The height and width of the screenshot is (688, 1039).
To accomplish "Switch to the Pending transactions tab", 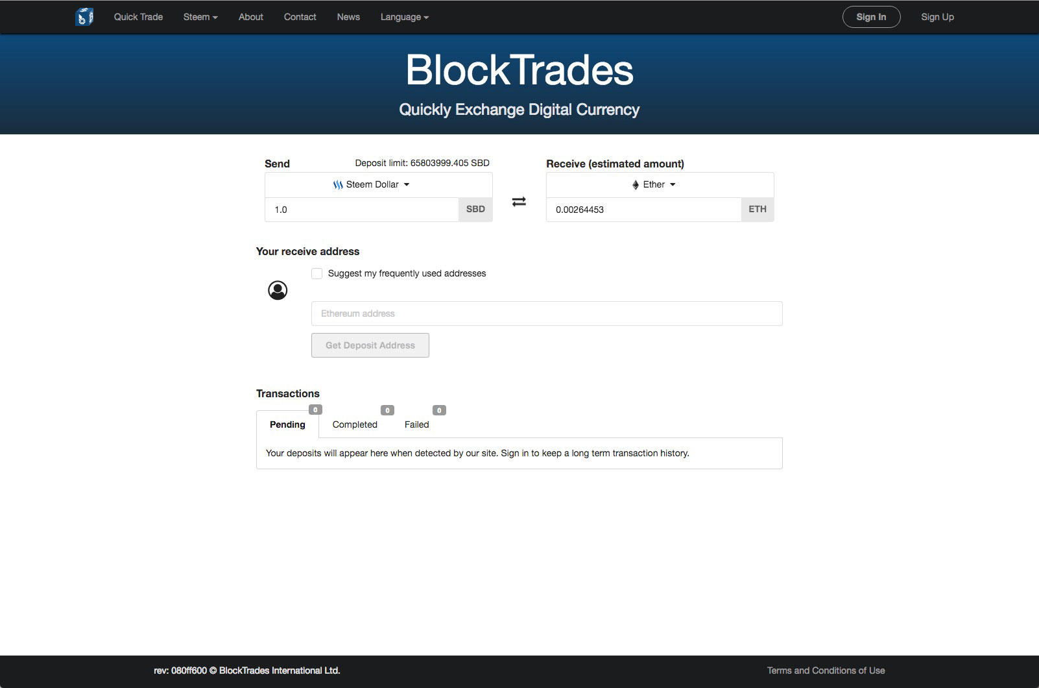I will [x=287, y=424].
